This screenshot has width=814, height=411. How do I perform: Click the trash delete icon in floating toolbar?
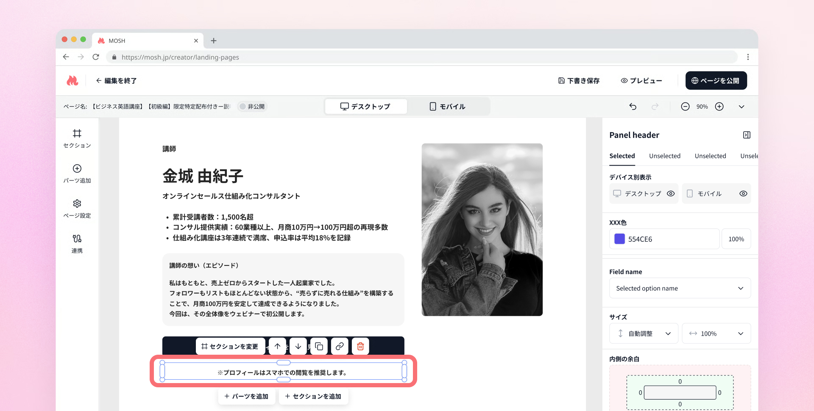[x=360, y=346]
